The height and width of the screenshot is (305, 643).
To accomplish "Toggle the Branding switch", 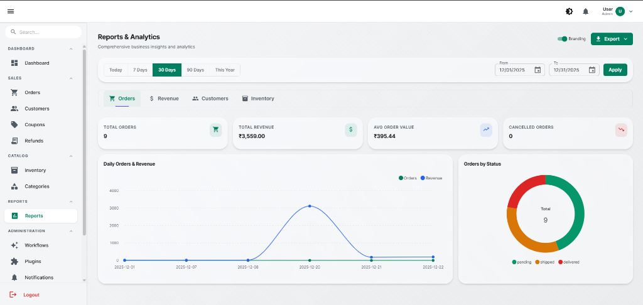I will [x=562, y=39].
